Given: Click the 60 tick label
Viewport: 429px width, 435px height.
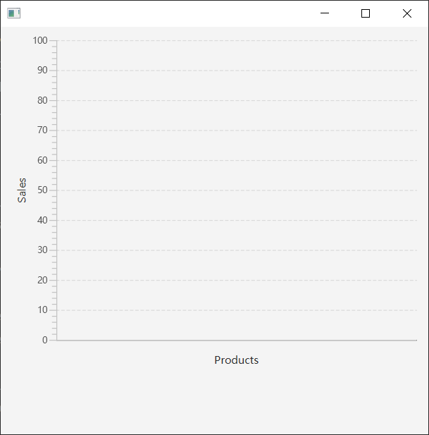Looking at the screenshot, I should (x=42, y=160).
